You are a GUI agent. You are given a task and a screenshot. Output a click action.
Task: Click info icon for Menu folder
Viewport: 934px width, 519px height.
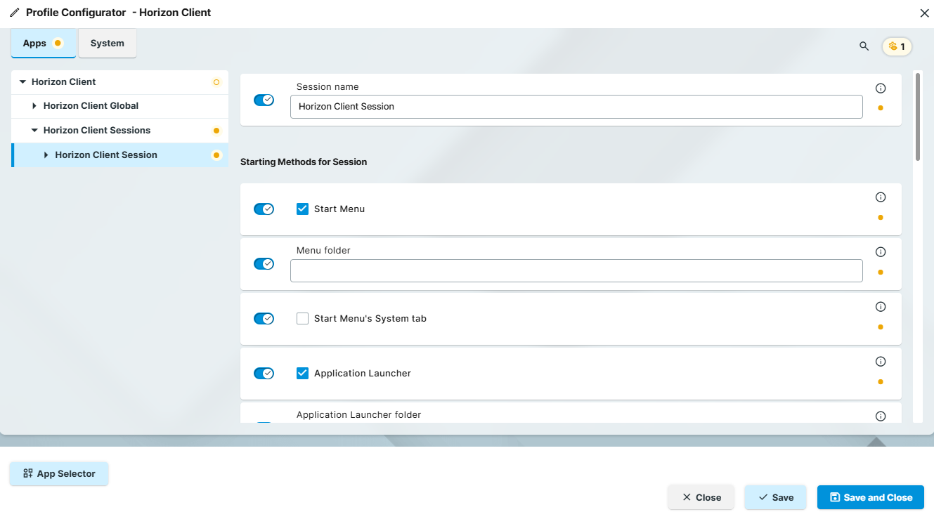tap(880, 252)
